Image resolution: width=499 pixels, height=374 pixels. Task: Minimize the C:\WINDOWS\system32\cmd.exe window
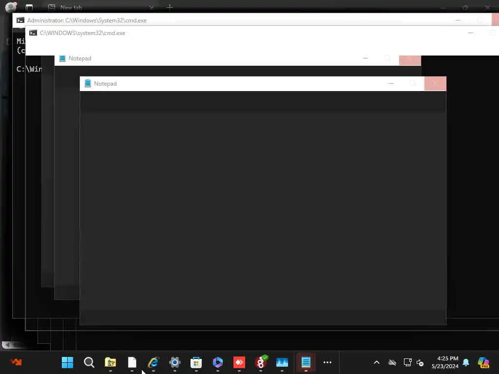pos(471,33)
